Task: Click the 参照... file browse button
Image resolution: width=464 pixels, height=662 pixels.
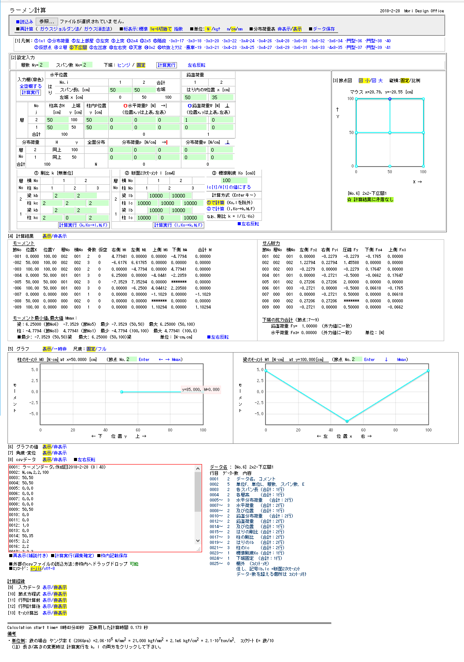Action: coord(46,21)
